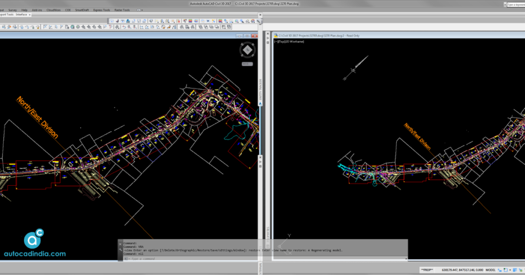The width and height of the screenshot is (525, 275).
Task: Restore the left drawing window
Action: [247, 36]
